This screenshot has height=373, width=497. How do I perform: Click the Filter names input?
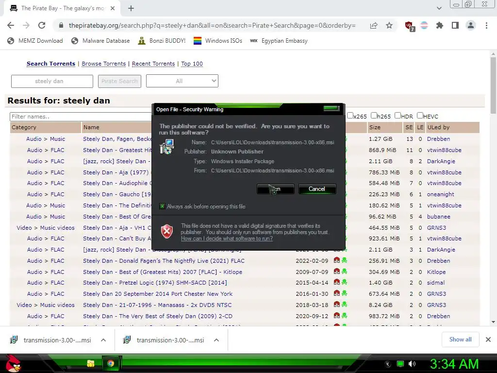coord(81,117)
